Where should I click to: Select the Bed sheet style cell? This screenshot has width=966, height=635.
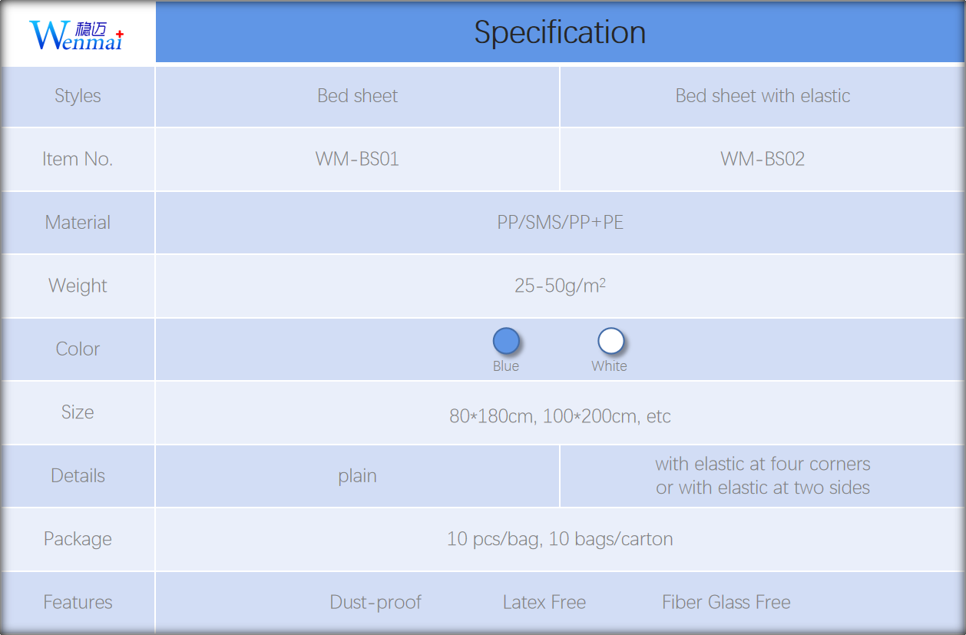tap(358, 96)
